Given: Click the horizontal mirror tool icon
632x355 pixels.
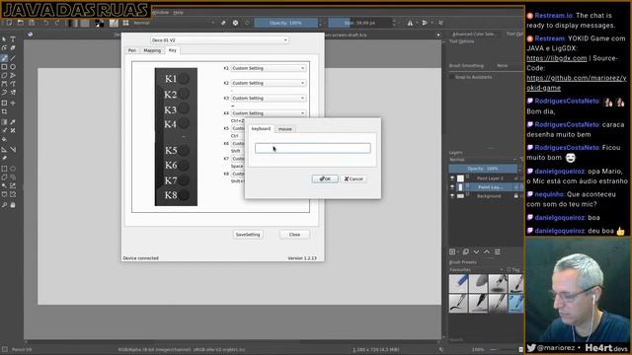Looking at the screenshot, I should [x=410, y=23].
